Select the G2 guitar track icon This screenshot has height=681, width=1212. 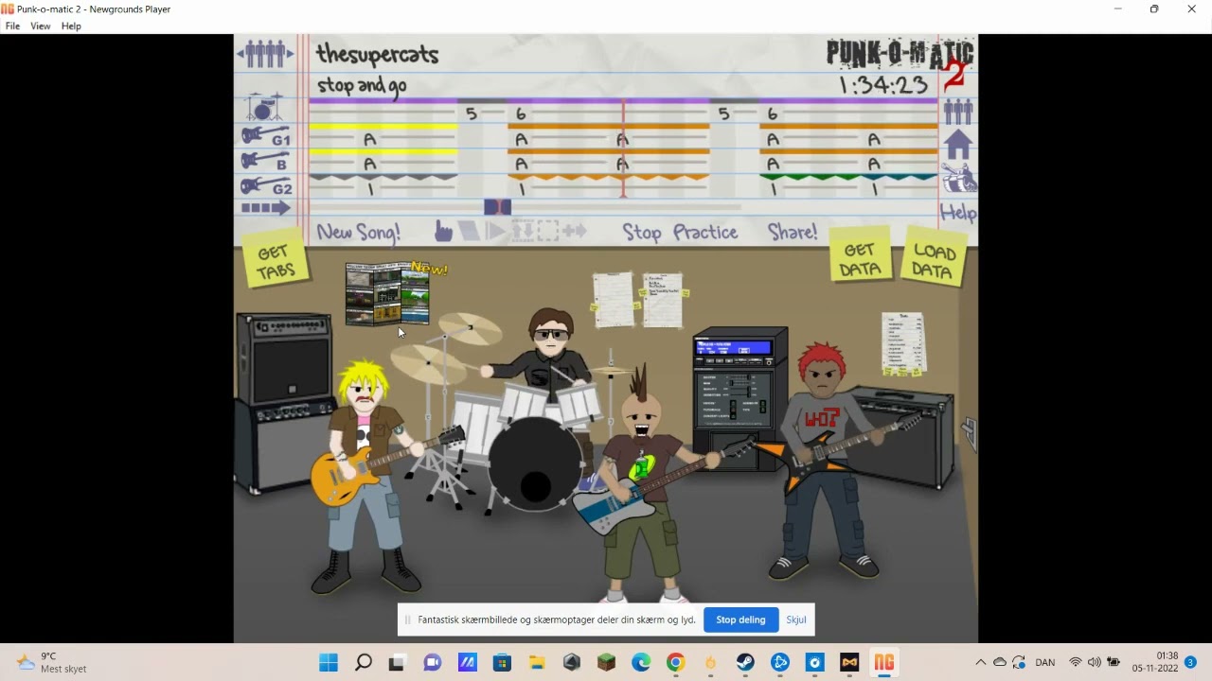pos(266,185)
